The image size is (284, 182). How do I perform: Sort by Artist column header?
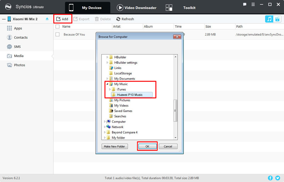click(x=117, y=26)
